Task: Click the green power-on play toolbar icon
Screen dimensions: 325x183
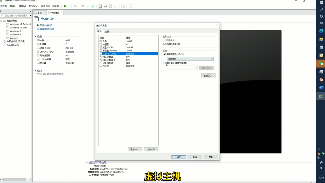Action: tap(65, 6)
